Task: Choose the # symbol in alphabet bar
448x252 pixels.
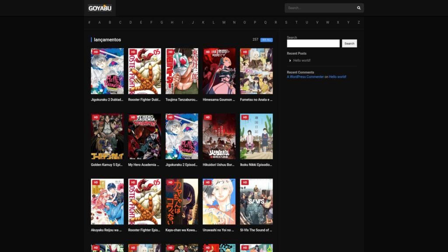Action: click(x=89, y=22)
